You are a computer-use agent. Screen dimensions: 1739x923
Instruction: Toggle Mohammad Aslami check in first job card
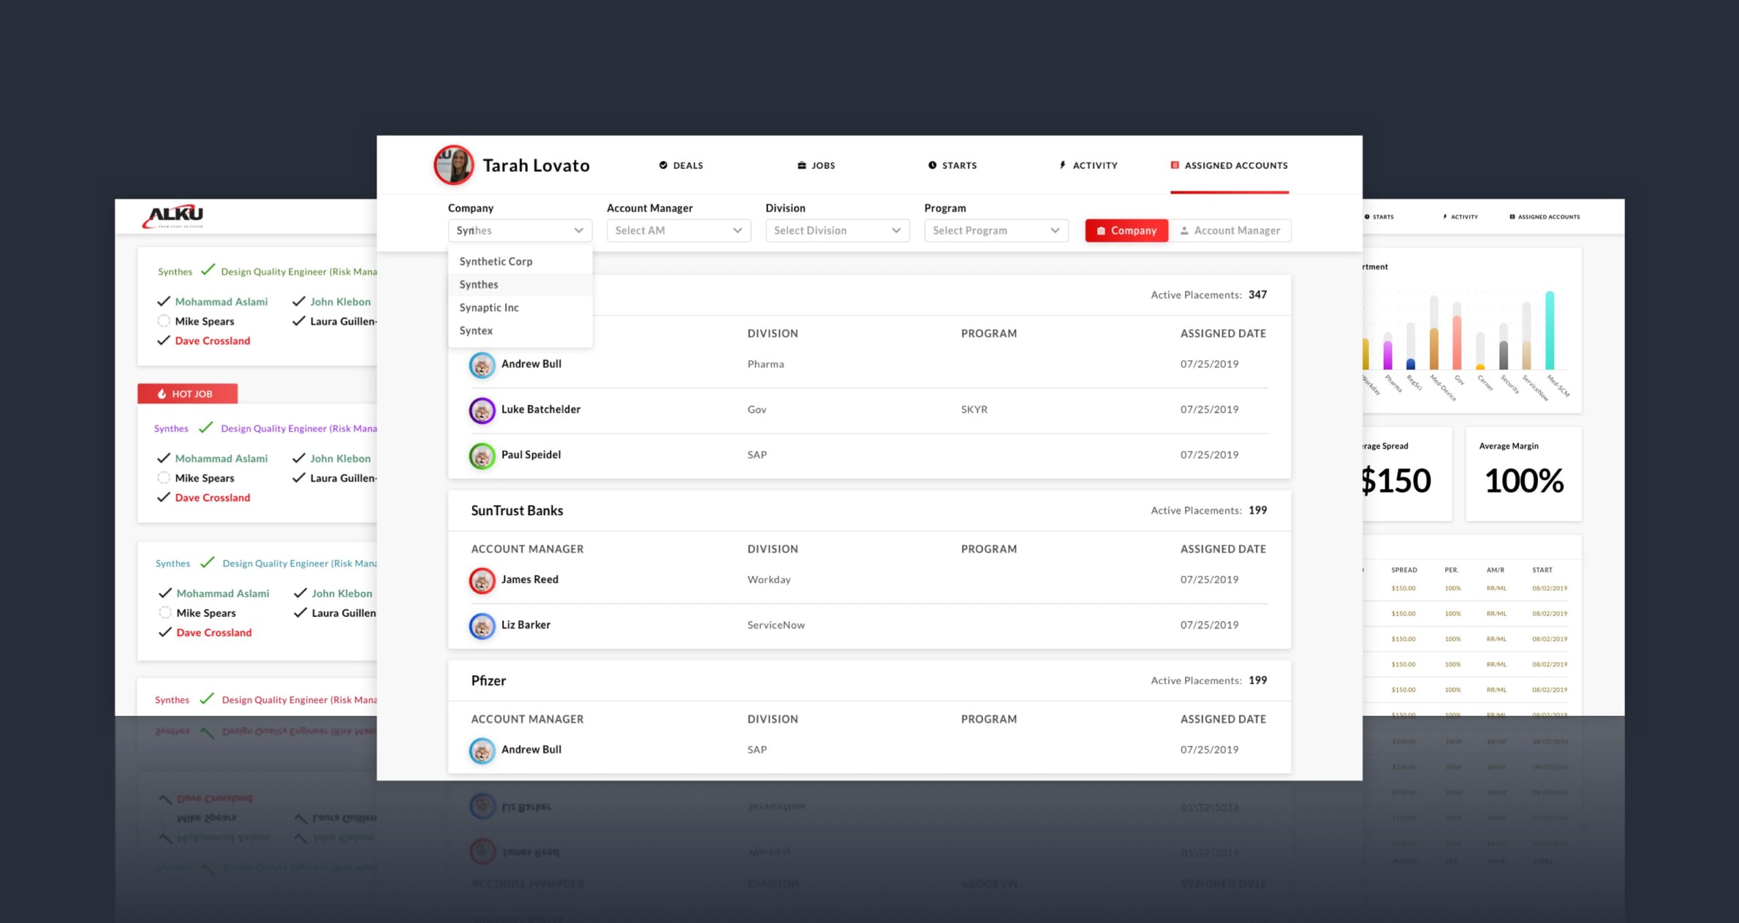pos(164,301)
